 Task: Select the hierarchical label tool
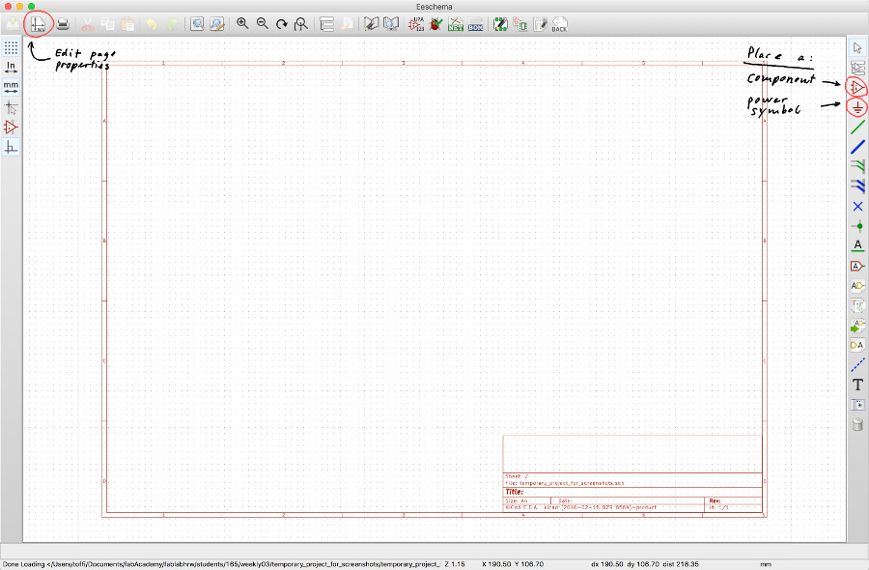(x=857, y=286)
